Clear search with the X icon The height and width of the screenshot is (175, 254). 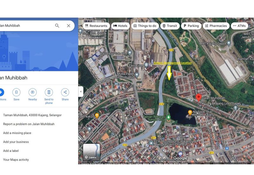[x=69, y=26]
